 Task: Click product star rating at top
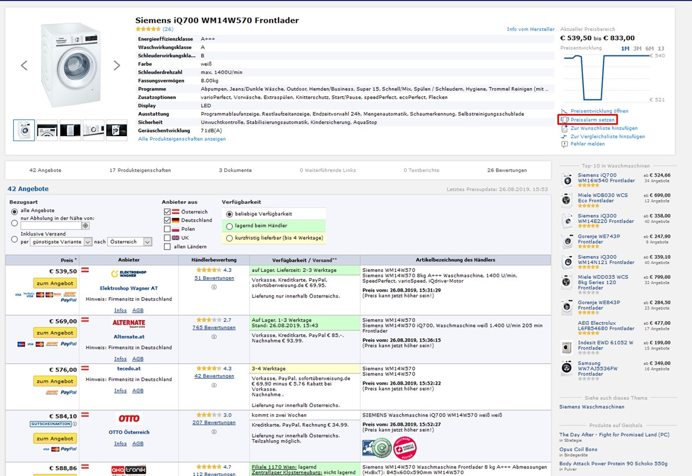tap(148, 29)
